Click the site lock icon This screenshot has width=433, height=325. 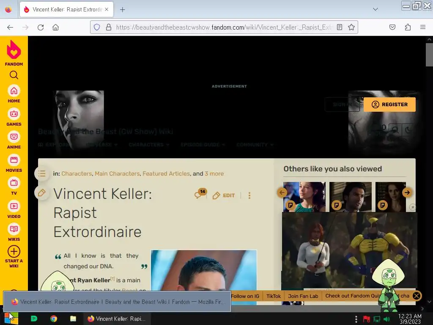(109, 27)
